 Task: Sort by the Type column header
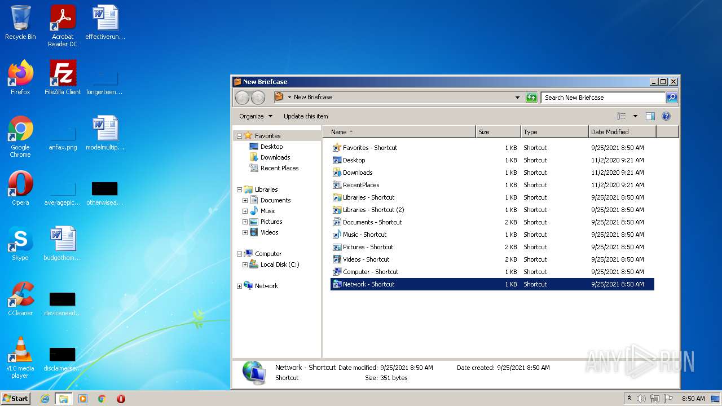coord(555,132)
